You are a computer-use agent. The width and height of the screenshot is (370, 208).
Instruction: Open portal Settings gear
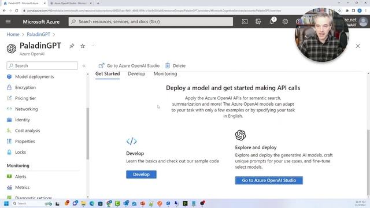coord(285,21)
